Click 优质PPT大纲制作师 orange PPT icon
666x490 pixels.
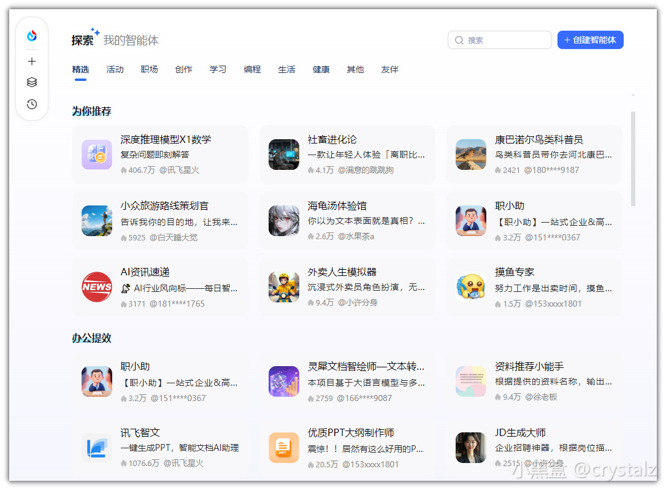pyautogui.click(x=284, y=448)
